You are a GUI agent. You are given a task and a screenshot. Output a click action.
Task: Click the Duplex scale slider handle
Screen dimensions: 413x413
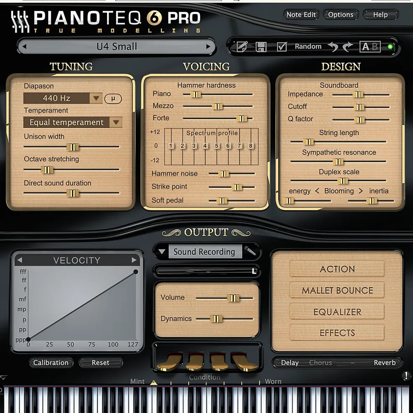343,181
